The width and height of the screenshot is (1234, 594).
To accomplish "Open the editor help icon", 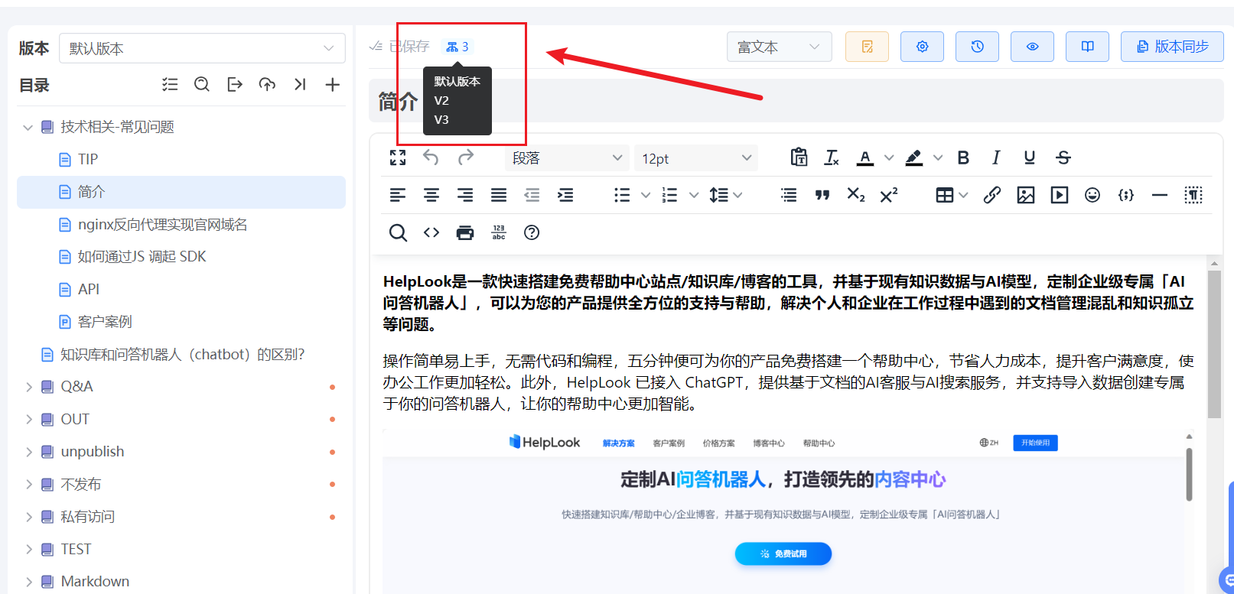I will click(532, 232).
